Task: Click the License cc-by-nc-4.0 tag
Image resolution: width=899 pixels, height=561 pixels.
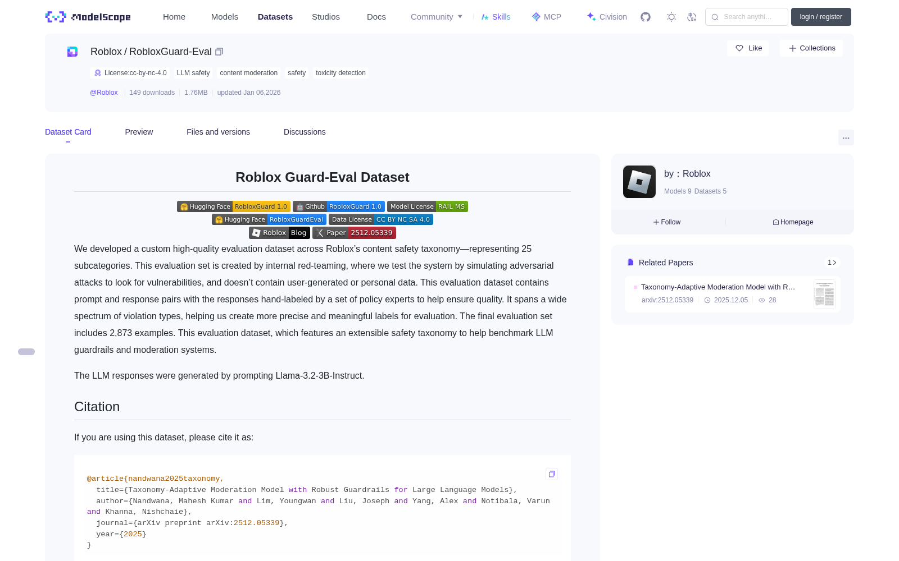Action: pyautogui.click(x=130, y=73)
